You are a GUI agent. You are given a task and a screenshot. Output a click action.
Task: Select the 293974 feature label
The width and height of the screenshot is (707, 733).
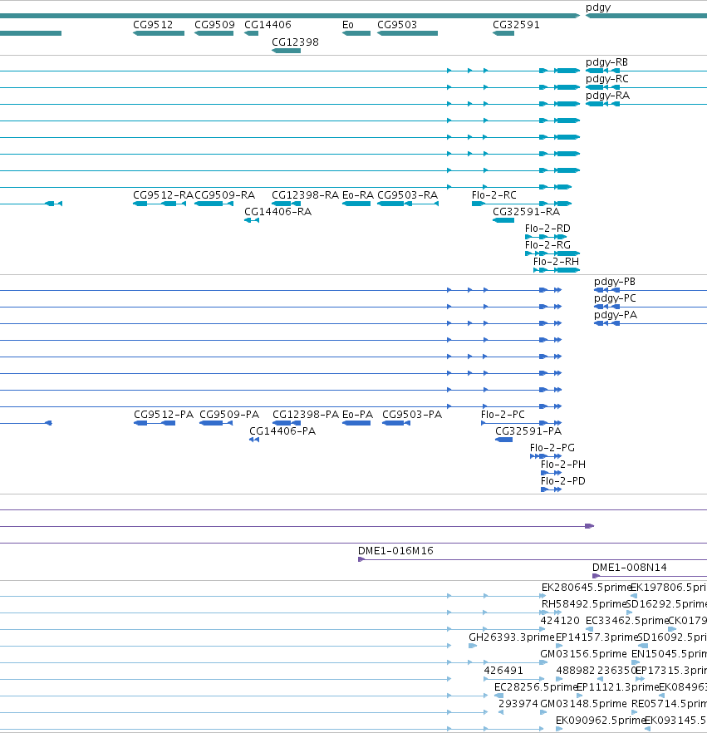[x=518, y=704]
